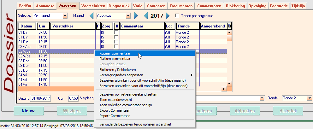Click the Datum input field 01/08/2017
This screenshot has width=313, height=129.
pyautogui.click(x=41, y=98)
